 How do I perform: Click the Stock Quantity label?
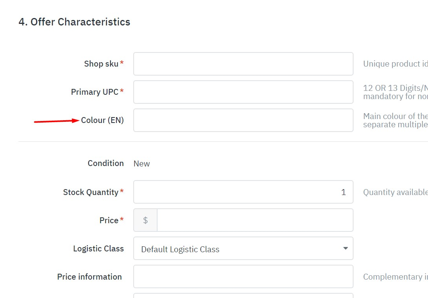click(x=91, y=192)
